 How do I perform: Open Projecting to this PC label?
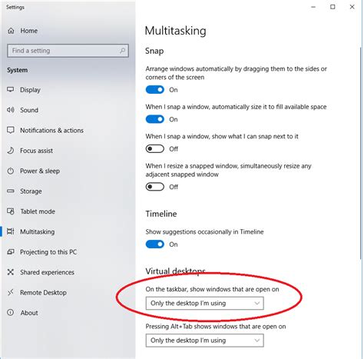click(48, 252)
